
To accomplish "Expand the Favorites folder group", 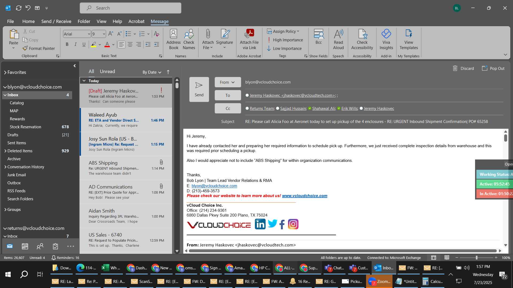I will [5, 72].
